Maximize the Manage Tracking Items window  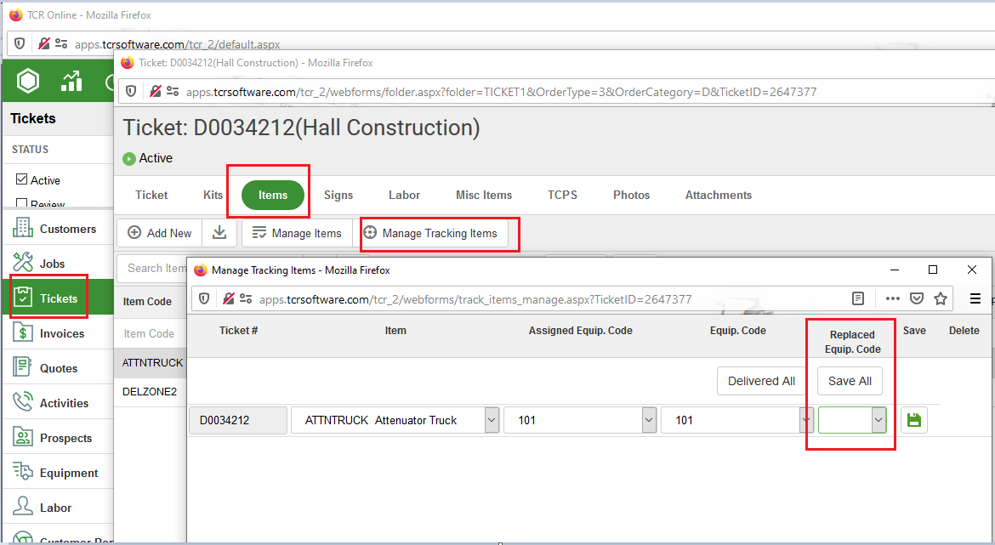pyautogui.click(x=932, y=270)
